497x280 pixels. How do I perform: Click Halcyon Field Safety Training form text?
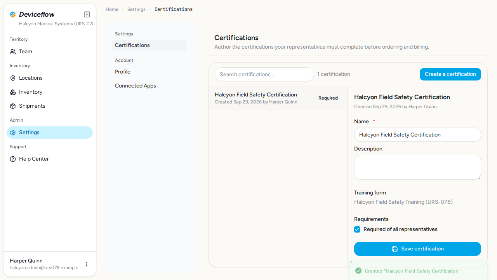(x=403, y=202)
